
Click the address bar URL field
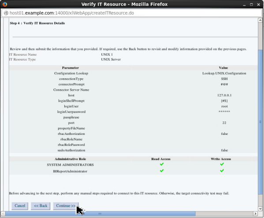pos(131,13)
